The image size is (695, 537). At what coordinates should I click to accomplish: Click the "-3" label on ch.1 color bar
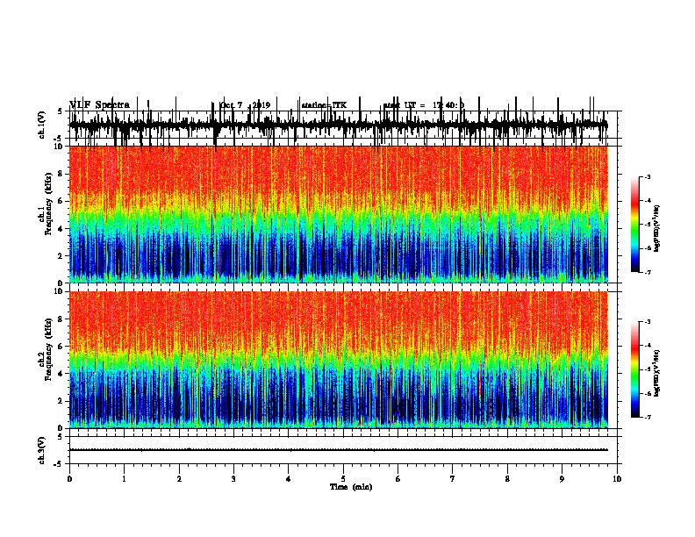(x=648, y=177)
